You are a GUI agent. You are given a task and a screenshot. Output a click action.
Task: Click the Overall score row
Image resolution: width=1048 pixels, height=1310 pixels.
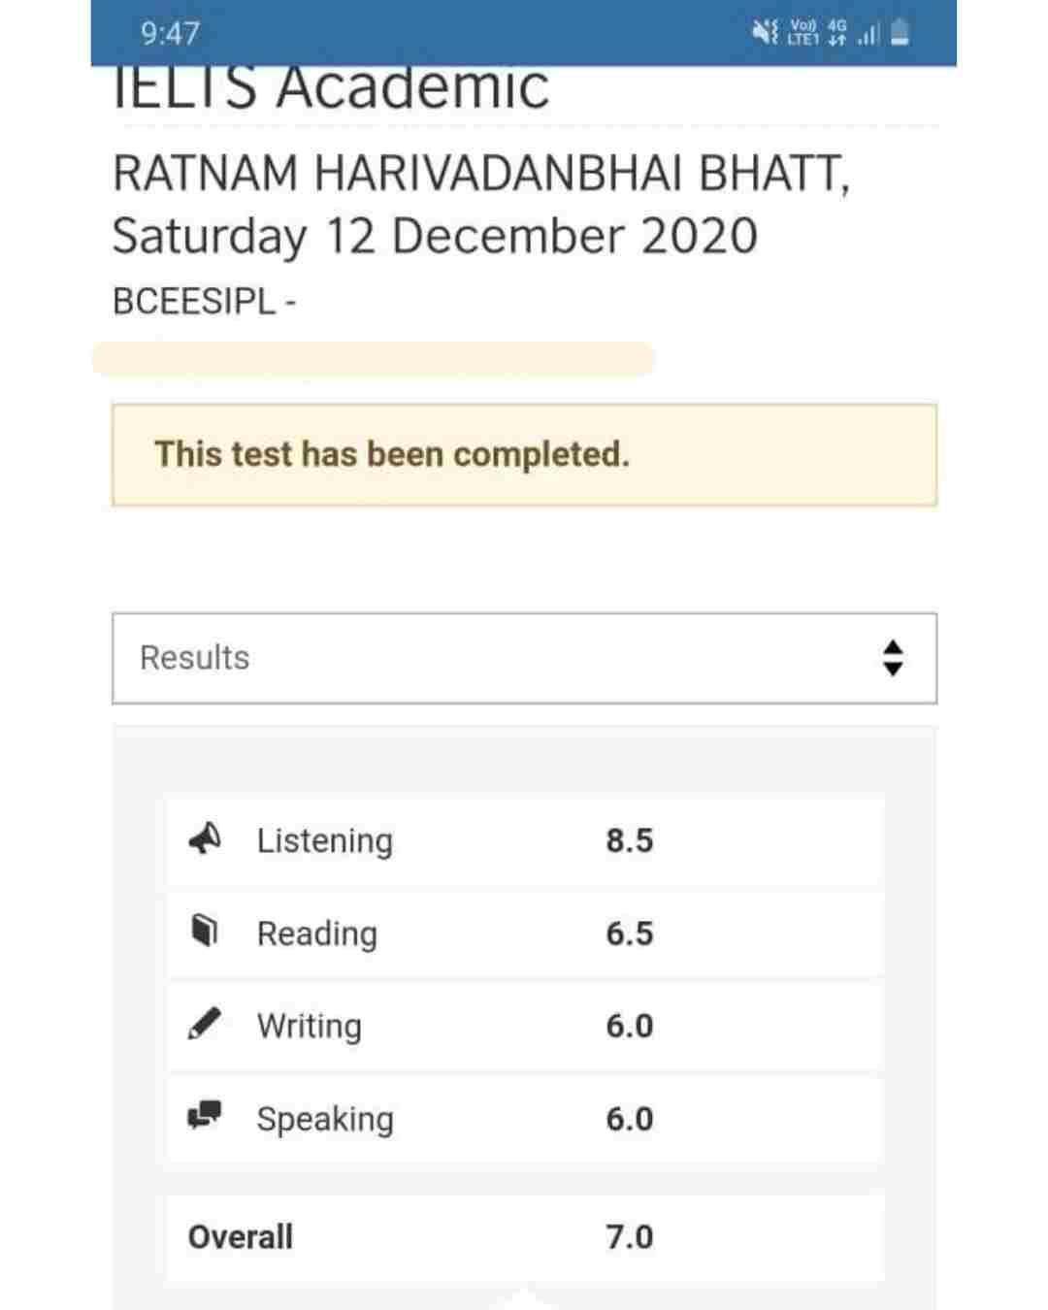[524, 1237]
